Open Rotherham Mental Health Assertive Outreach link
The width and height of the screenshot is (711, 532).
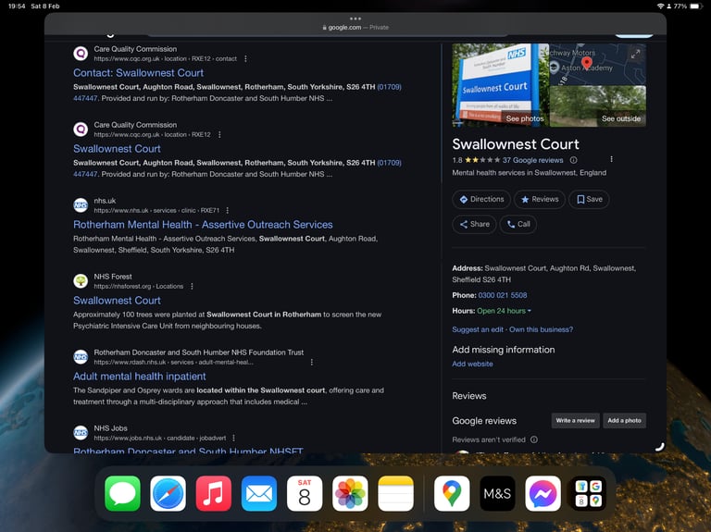click(x=203, y=225)
